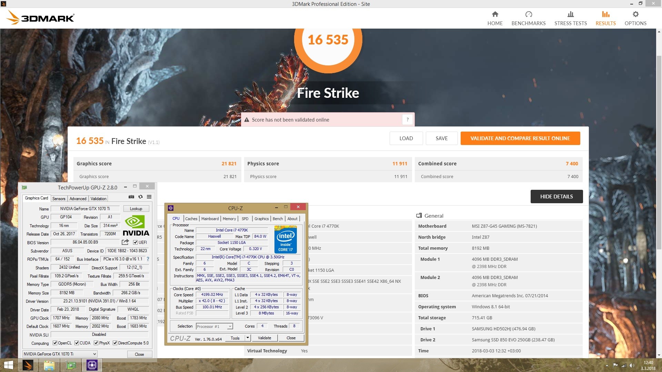Open Action Center flag in tray
The width and height of the screenshot is (662, 372).
tap(615, 365)
